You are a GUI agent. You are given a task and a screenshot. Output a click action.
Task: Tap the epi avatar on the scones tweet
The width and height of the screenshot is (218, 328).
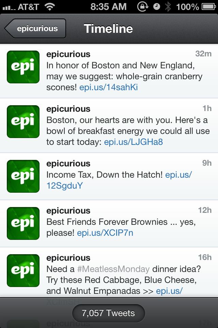tap(23, 67)
